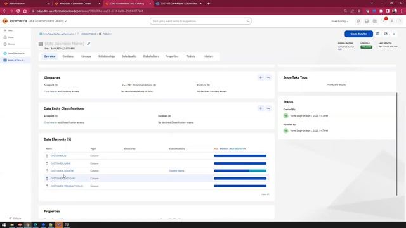The height and width of the screenshot is (228, 406).
Task: Open the help question mark icon
Action: pos(400,21)
